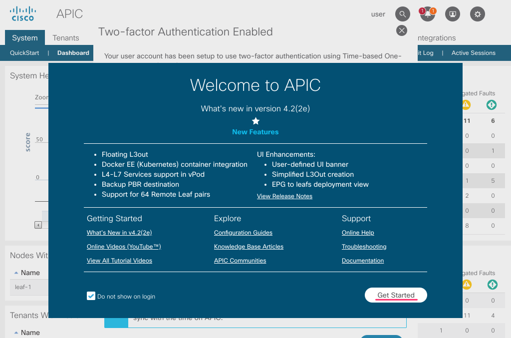
Task: Switch to the Tenants tab
Action: tap(66, 38)
